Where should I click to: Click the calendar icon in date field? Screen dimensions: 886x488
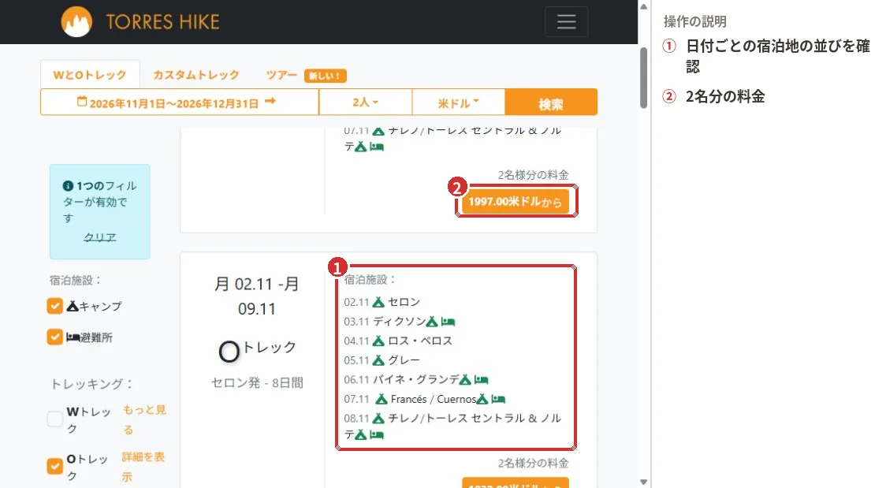point(82,102)
